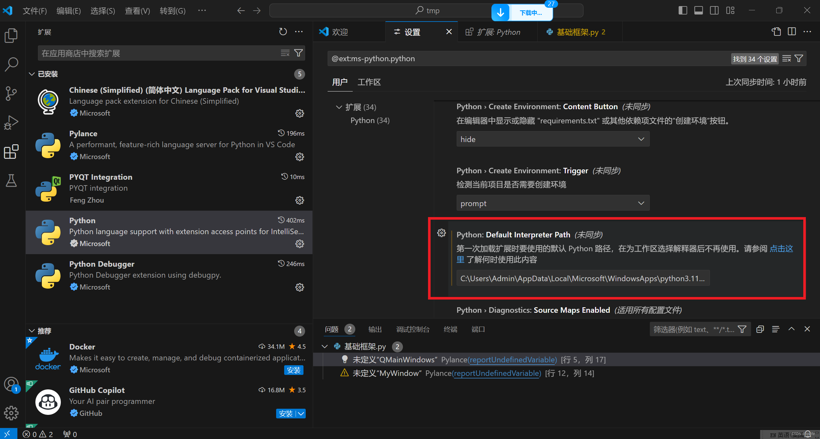Collapse the 已安装 installed section
Viewport: 820px width, 439px height.
click(x=32, y=74)
